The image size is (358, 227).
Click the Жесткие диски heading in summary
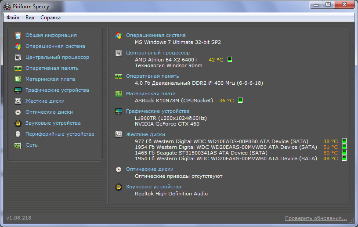point(145,134)
